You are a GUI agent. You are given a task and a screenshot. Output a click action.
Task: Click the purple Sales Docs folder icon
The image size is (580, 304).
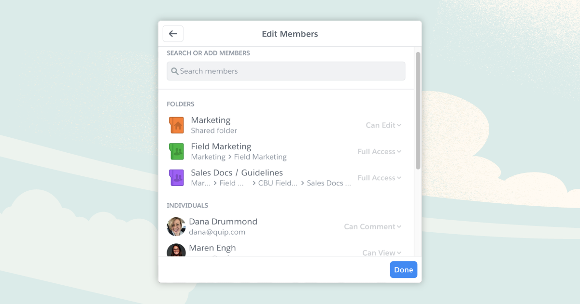point(176,178)
